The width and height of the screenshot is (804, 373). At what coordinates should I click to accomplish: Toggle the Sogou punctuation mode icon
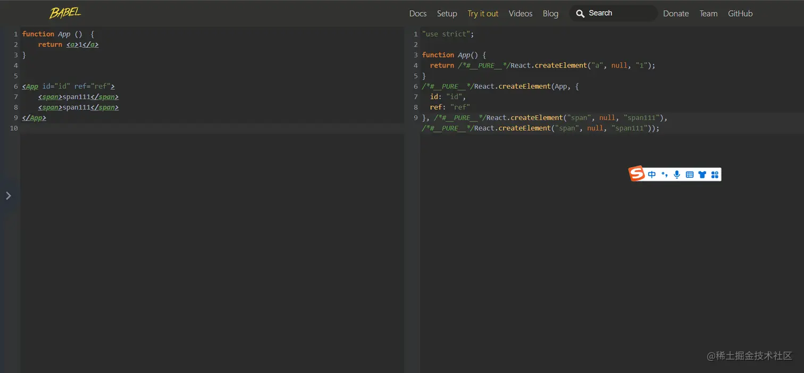pyautogui.click(x=665, y=174)
